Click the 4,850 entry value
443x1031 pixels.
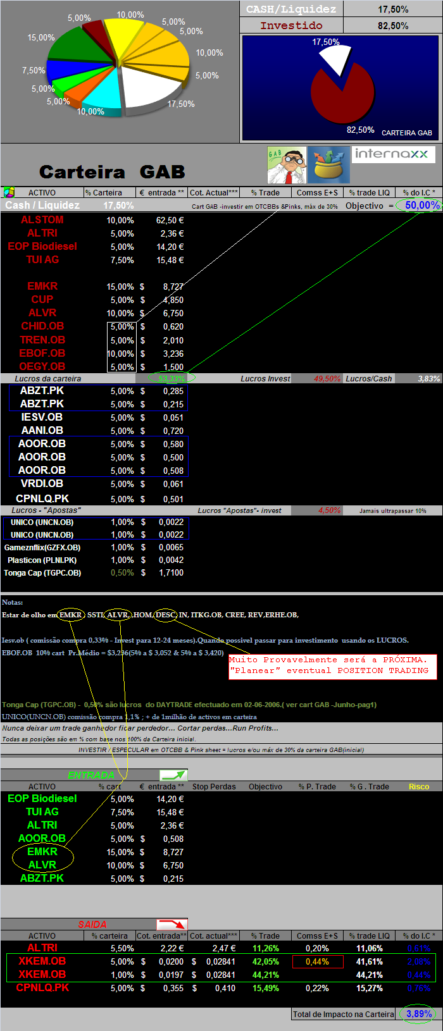[x=173, y=300]
